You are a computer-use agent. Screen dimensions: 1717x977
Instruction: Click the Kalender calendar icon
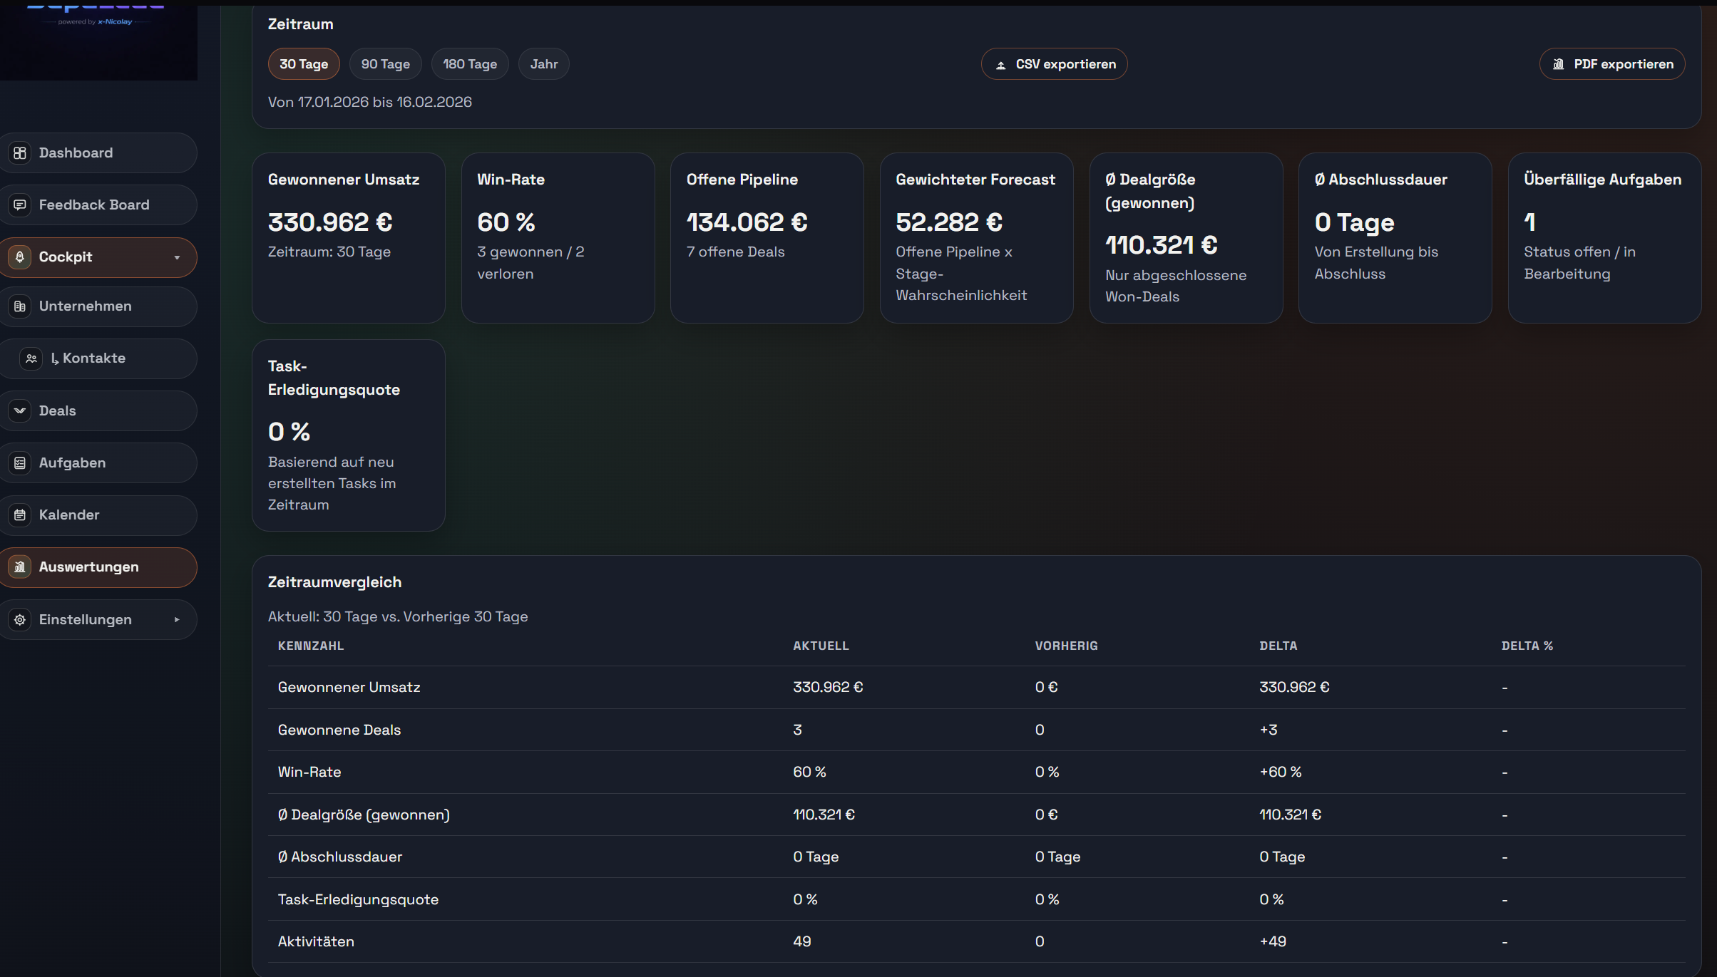pyautogui.click(x=20, y=515)
